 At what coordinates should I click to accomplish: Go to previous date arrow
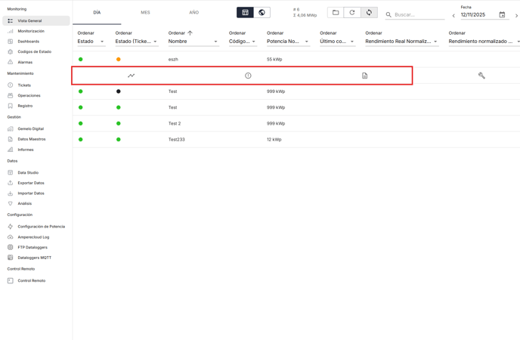click(453, 15)
